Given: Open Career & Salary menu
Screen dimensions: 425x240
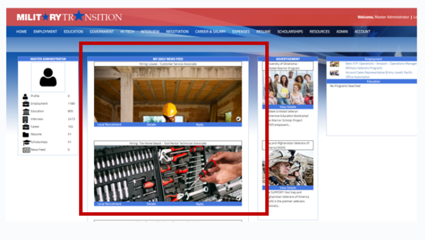Looking at the screenshot, I should pyautogui.click(x=211, y=32).
